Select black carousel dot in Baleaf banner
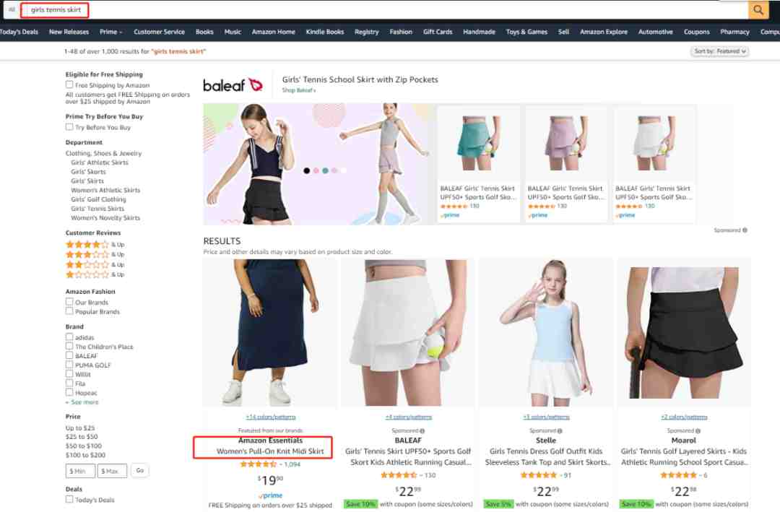This screenshot has width=780, height=512. (x=306, y=170)
